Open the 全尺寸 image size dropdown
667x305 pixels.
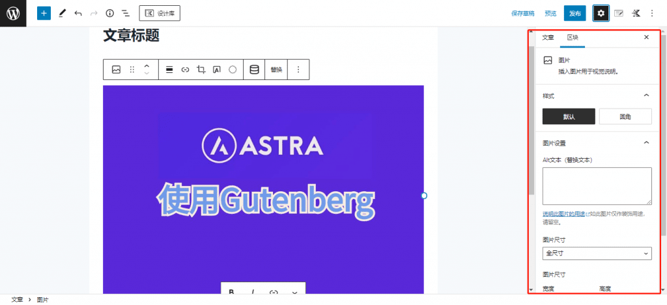click(597, 253)
